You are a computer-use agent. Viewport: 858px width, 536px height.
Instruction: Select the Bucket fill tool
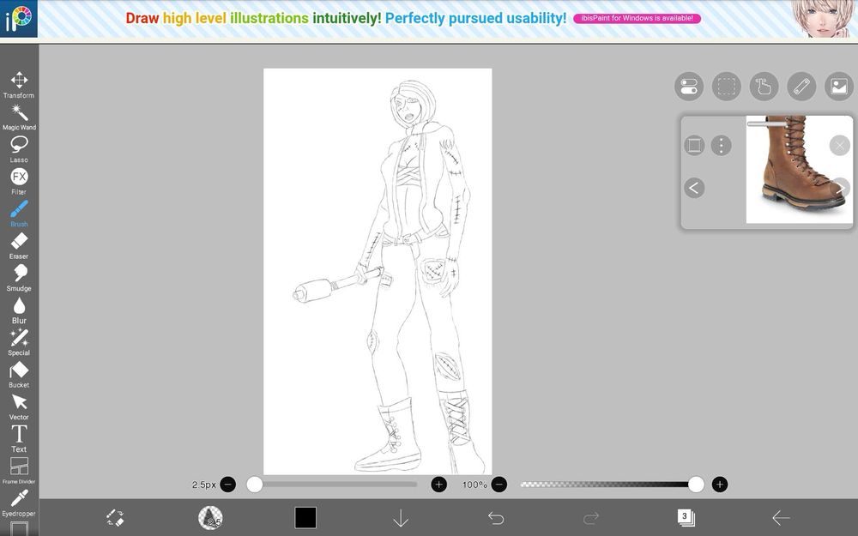point(19,375)
